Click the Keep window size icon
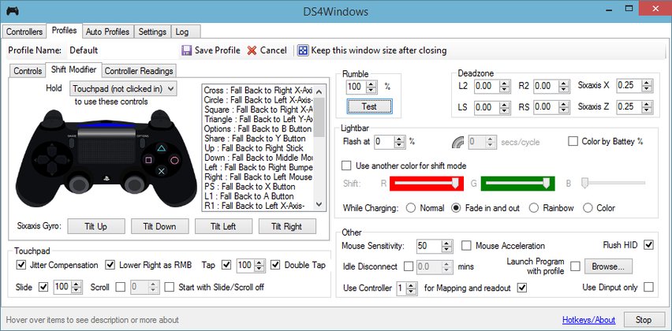This screenshot has height=331, width=672. (x=303, y=50)
